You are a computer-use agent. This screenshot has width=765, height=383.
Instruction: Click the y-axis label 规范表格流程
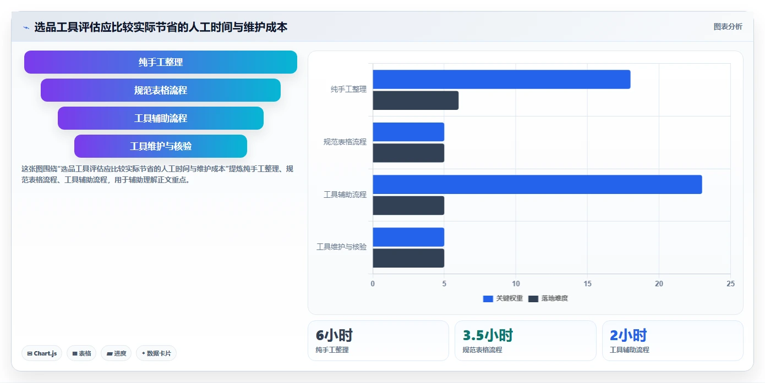click(x=345, y=142)
